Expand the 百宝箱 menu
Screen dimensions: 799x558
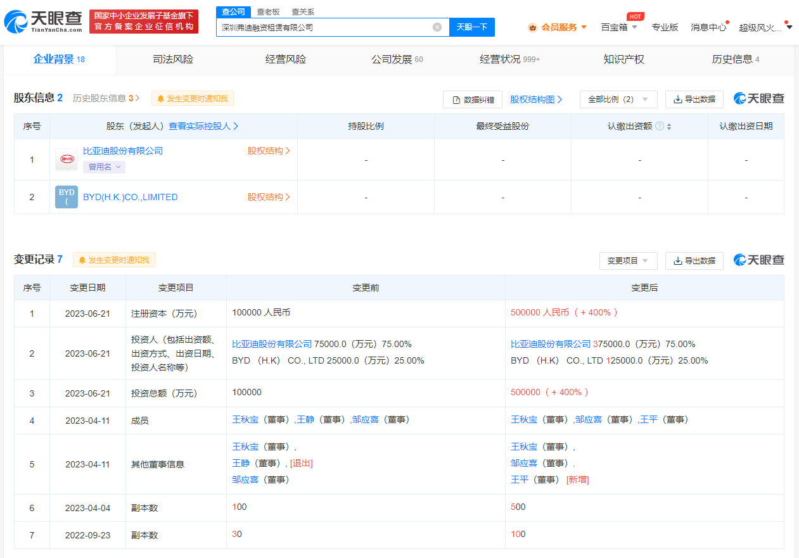(619, 27)
